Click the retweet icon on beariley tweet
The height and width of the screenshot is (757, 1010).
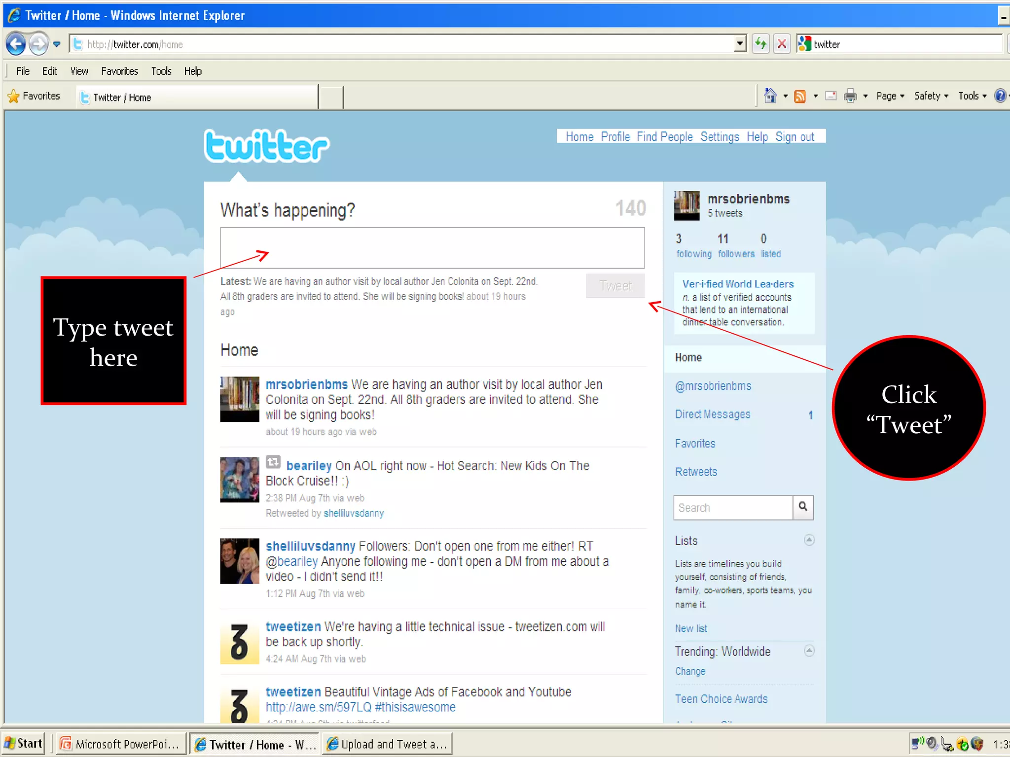pyautogui.click(x=273, y=462)
